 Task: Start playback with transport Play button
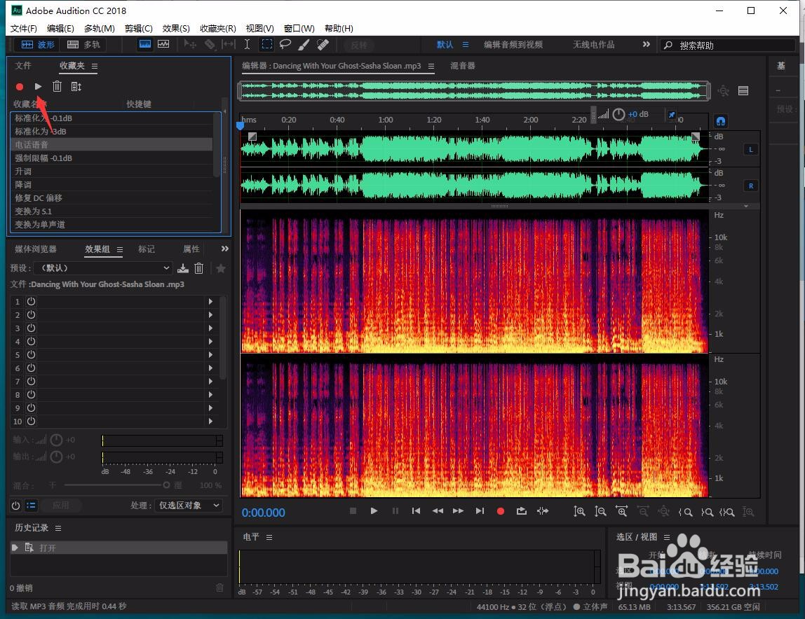[374, 510]
